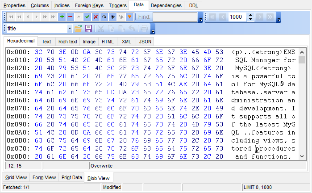Open the Triggers tab
The width and height of the screenshot is (312, 193).
pos(117,5)
